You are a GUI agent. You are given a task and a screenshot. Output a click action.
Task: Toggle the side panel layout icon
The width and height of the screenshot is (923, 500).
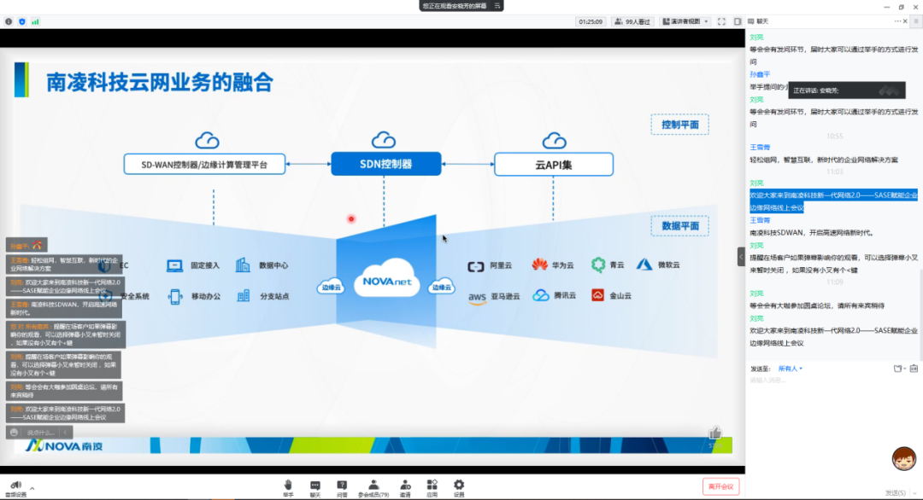pyautogui.click(x=738, y=21)
